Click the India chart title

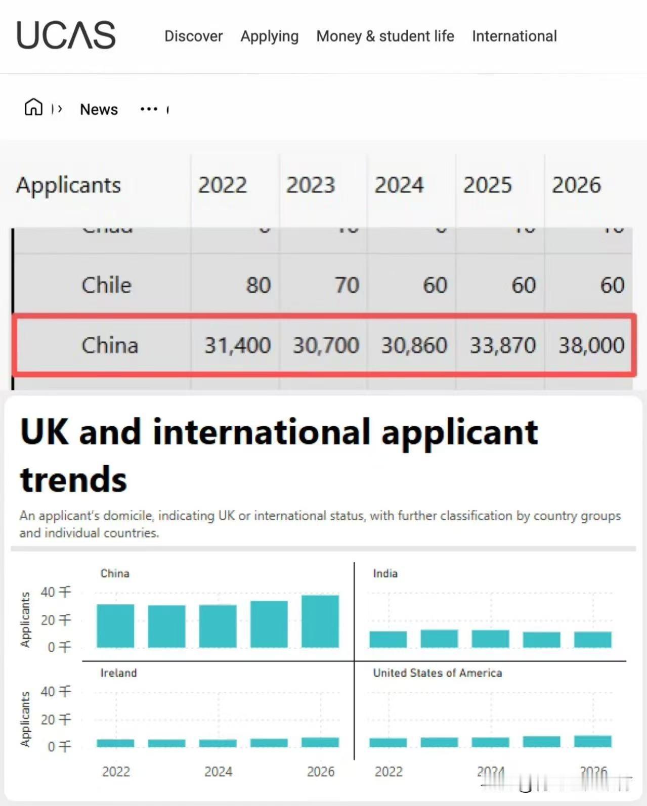click(x=385, y=573)
